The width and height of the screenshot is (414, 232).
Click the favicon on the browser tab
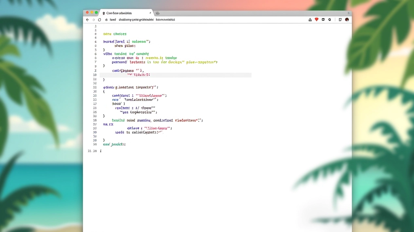[x=103, y=13]
